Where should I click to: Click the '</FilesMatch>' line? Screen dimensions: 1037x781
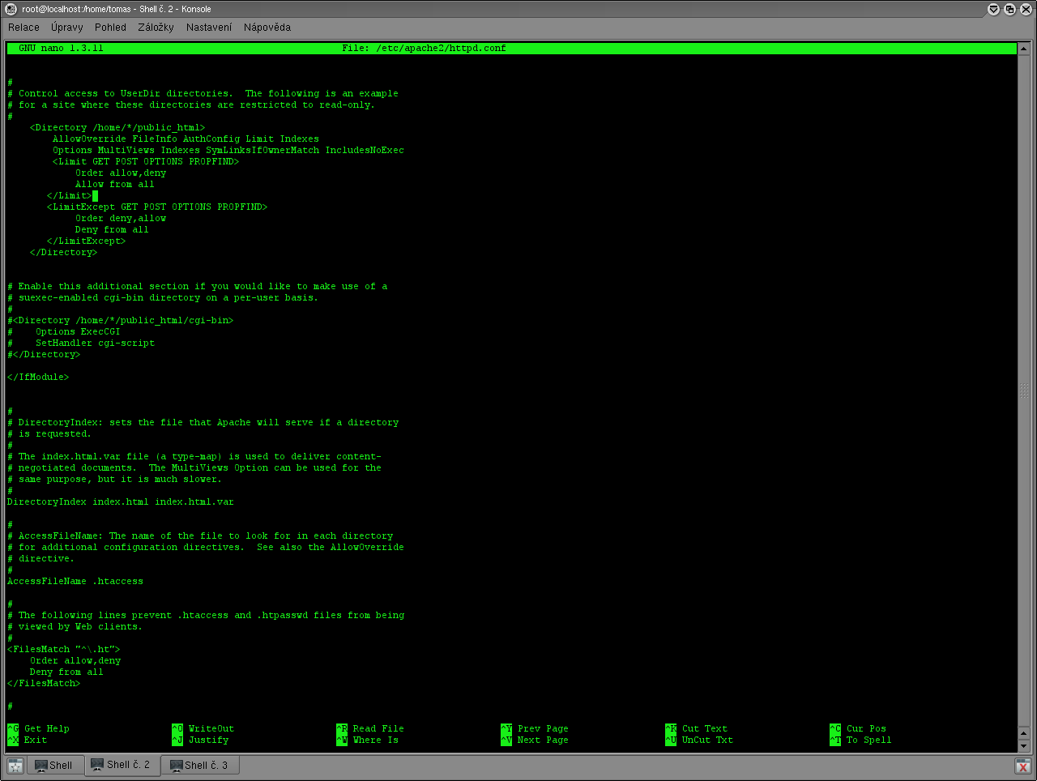point(44,684)
